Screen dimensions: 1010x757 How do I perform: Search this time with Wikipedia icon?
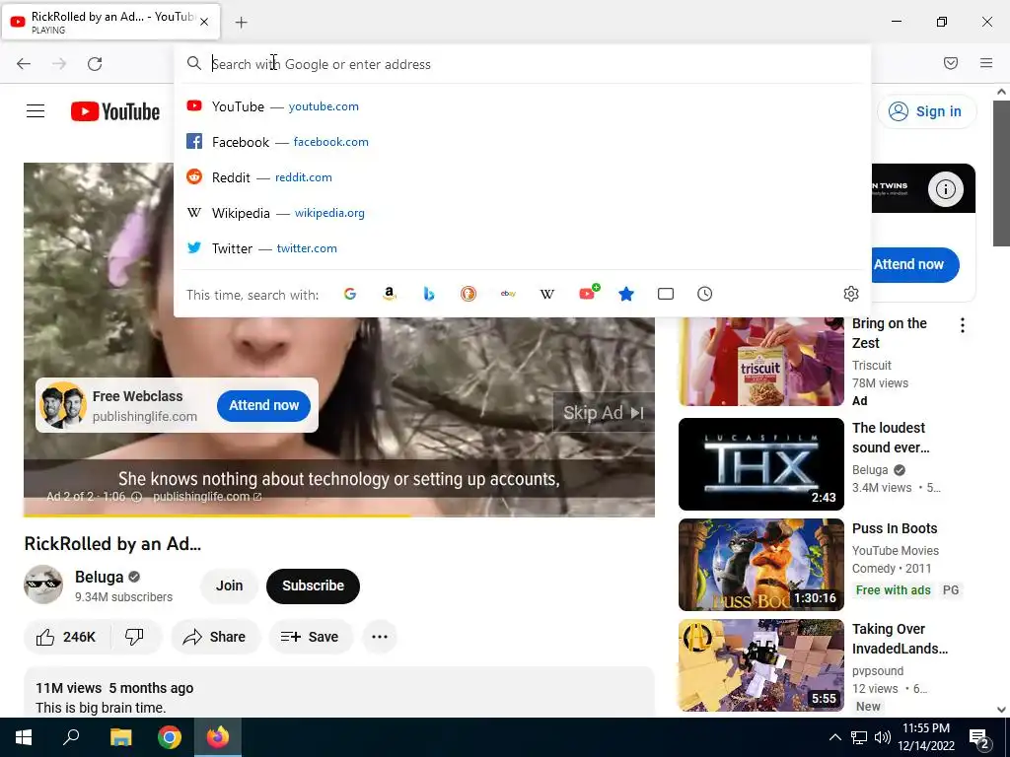(x=546, y=294)
